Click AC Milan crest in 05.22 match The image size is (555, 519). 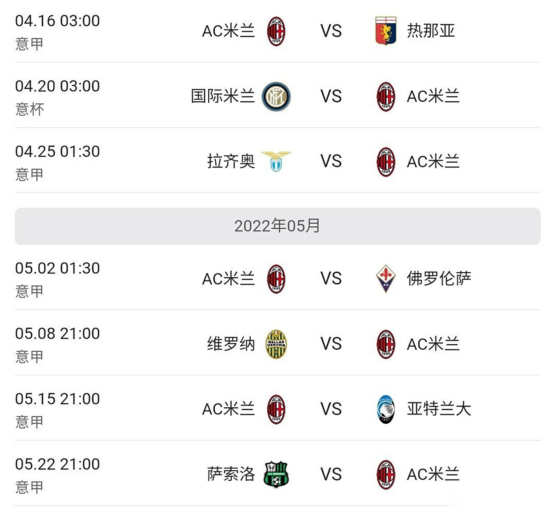(385, 474)
